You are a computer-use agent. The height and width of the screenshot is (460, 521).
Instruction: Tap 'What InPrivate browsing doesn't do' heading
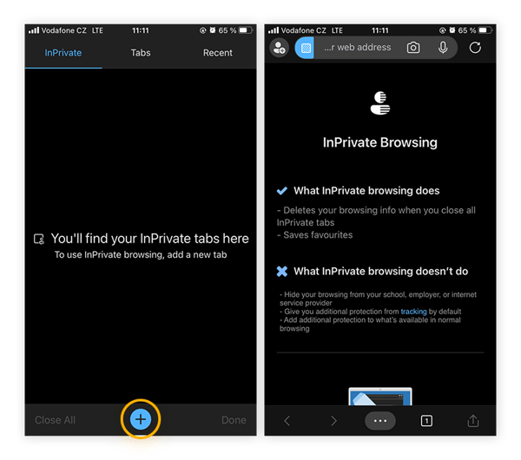coord(381,272)
